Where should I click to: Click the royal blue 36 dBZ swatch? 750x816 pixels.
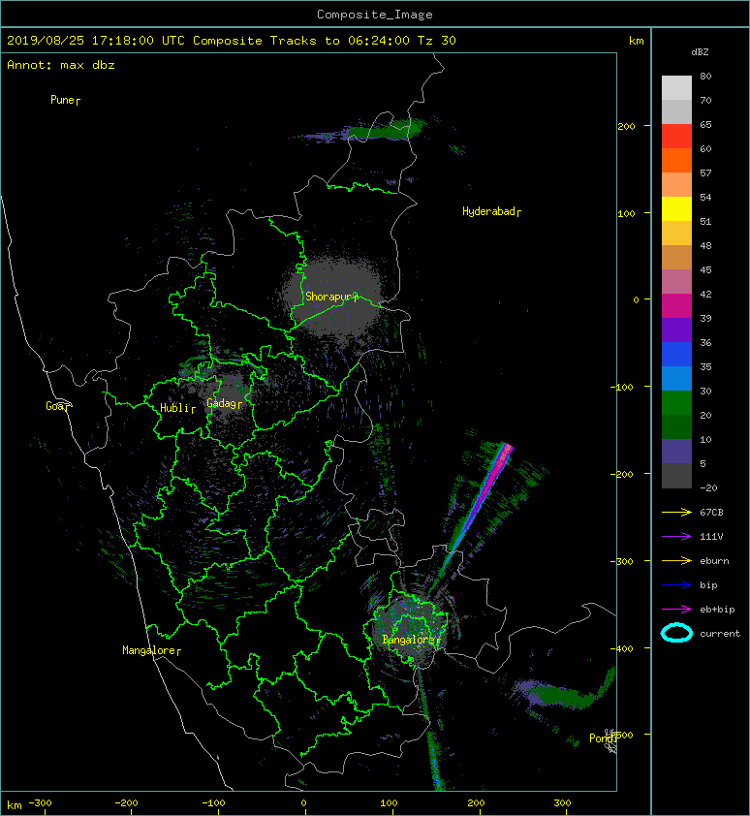pyautogui.click(x=676, y=355)
